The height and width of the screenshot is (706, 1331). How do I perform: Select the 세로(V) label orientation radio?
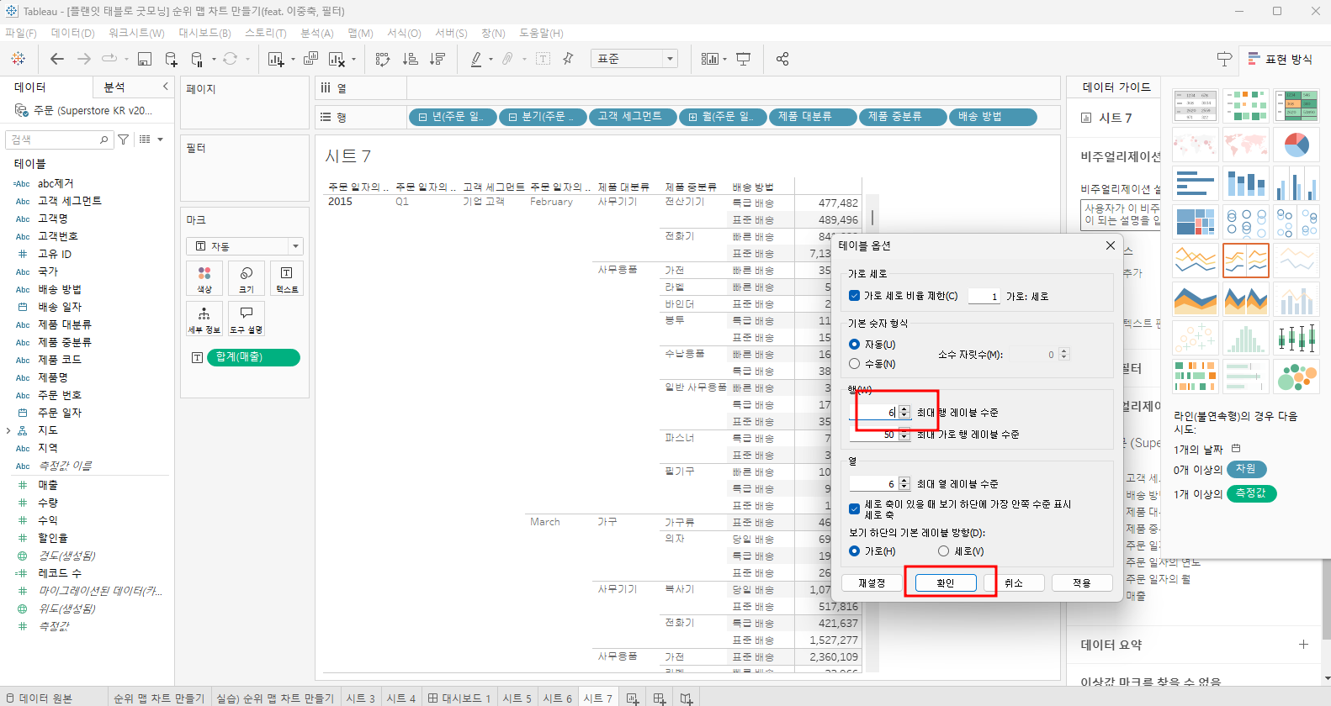point(944,551)
